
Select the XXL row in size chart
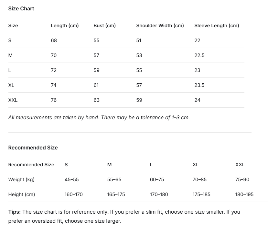pyautogui.click(x=126, y=100)
